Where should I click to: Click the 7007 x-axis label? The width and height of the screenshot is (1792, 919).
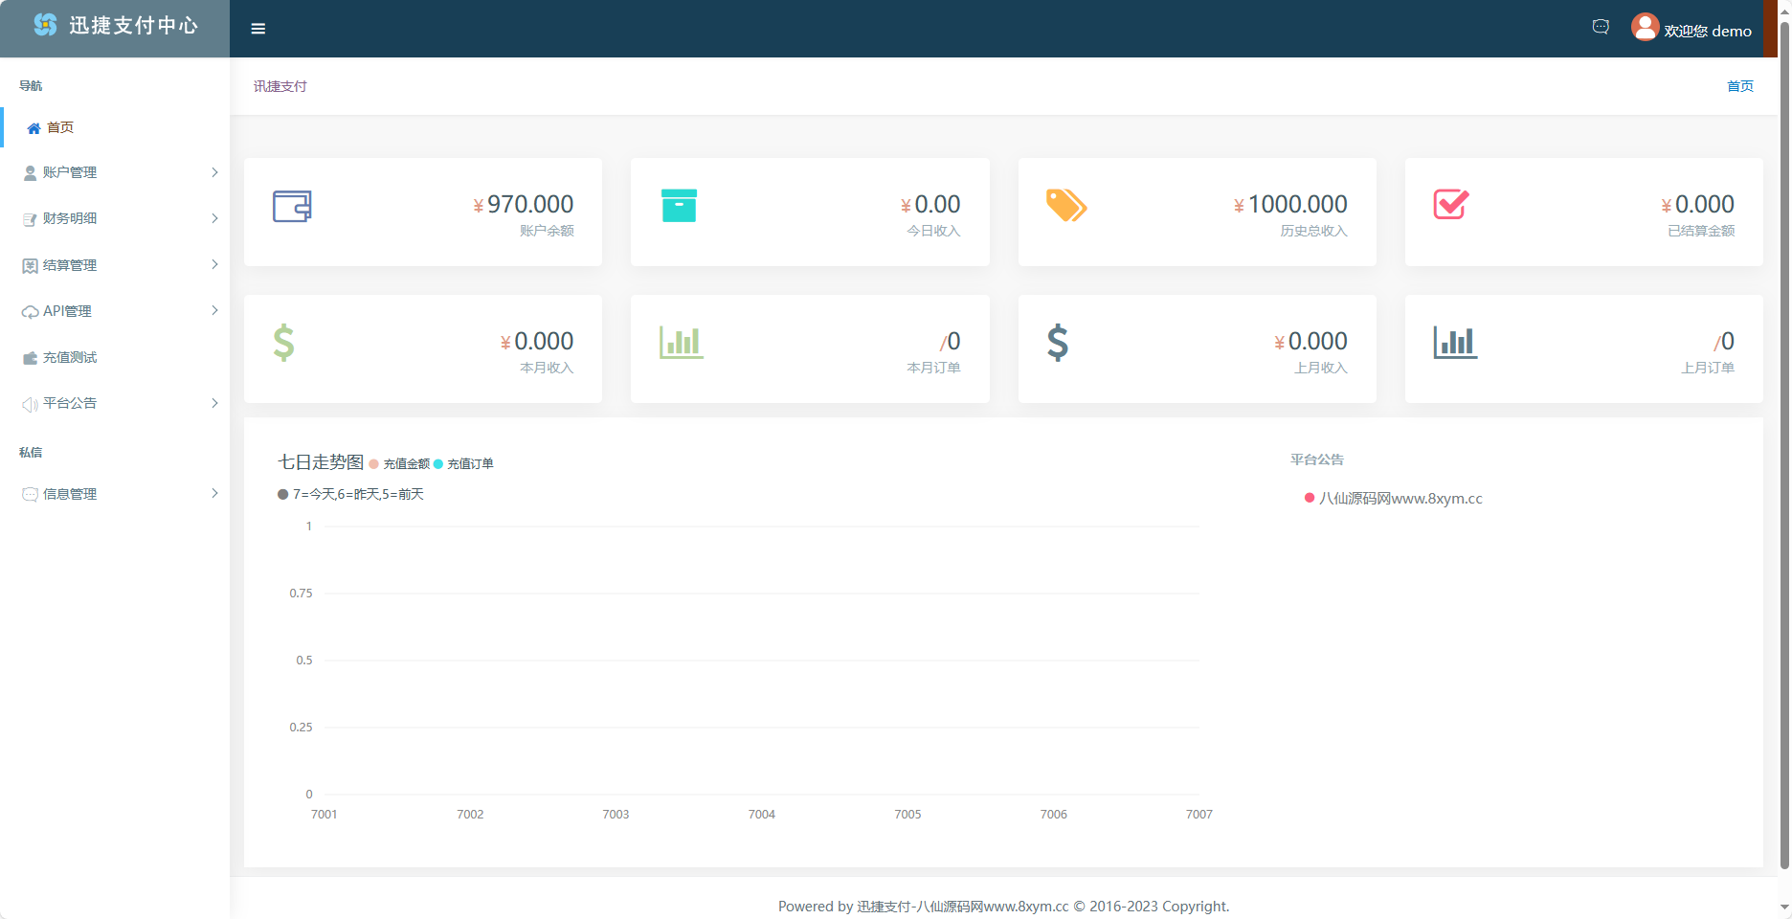pyautogui.click(x=1199, y=815)
